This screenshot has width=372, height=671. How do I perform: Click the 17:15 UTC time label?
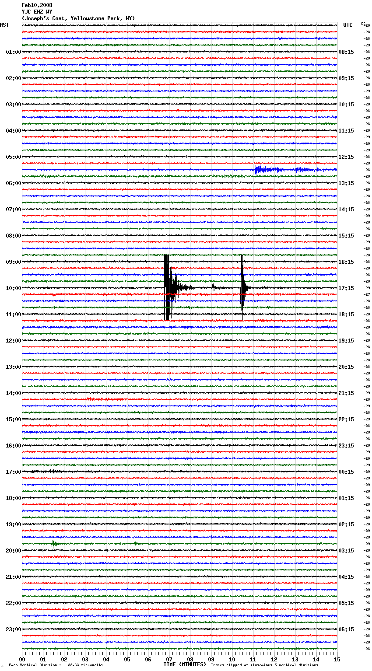346,288
